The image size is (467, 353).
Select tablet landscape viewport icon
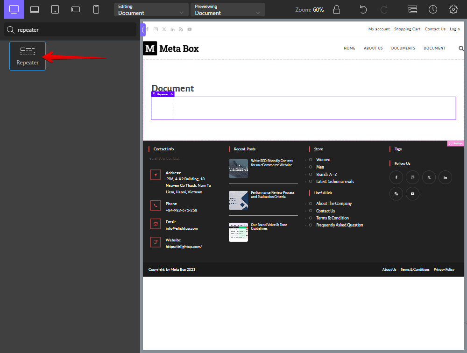point(76,9)
